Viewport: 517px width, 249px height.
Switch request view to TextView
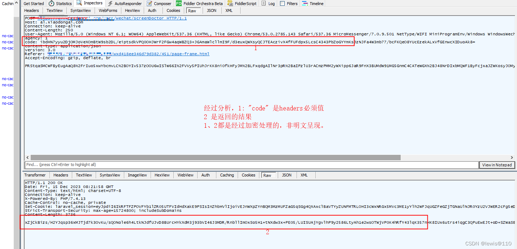[x=55, y=11]
